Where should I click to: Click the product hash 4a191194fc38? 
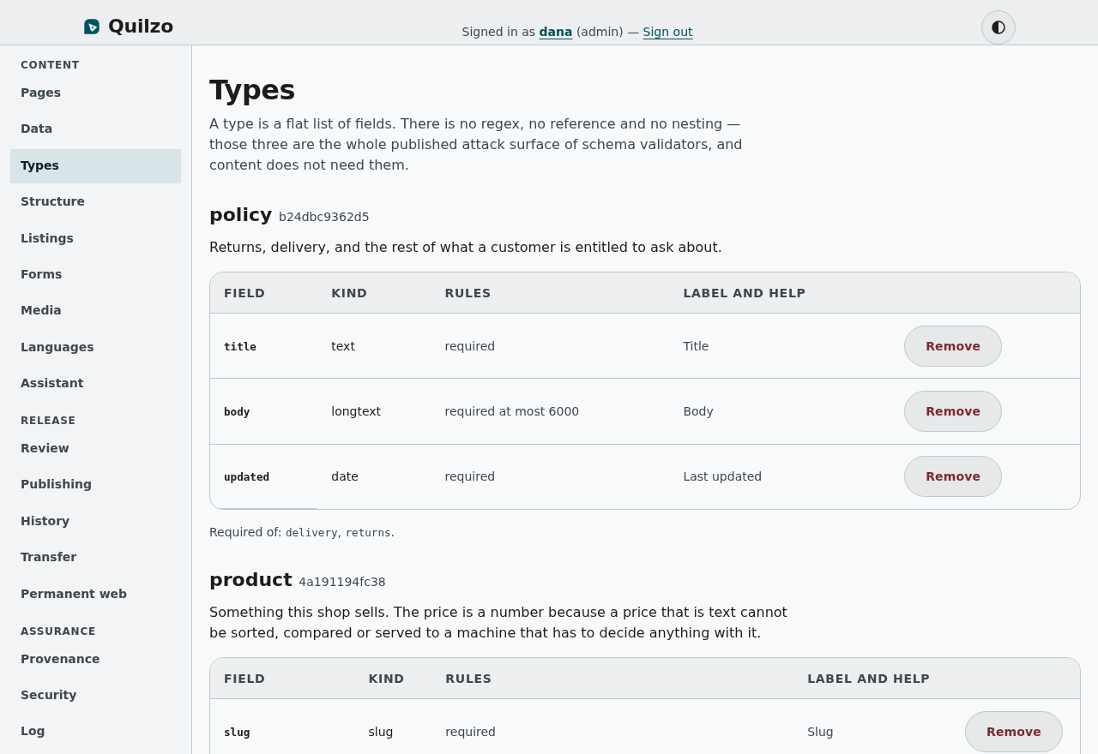[342, 582]
